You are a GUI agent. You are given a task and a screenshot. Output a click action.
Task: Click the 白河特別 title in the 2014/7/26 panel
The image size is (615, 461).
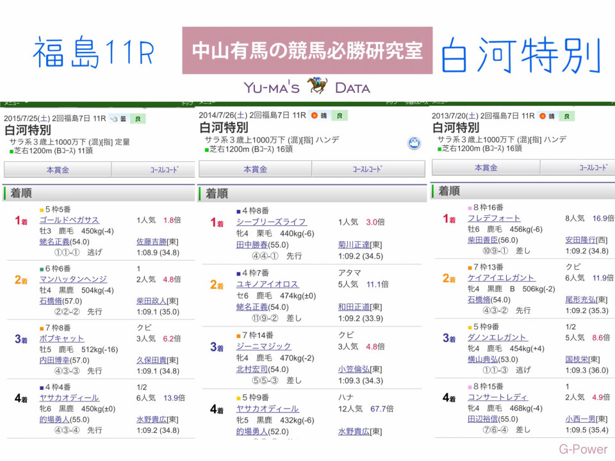pyautogui.click(x=224, y=127)
